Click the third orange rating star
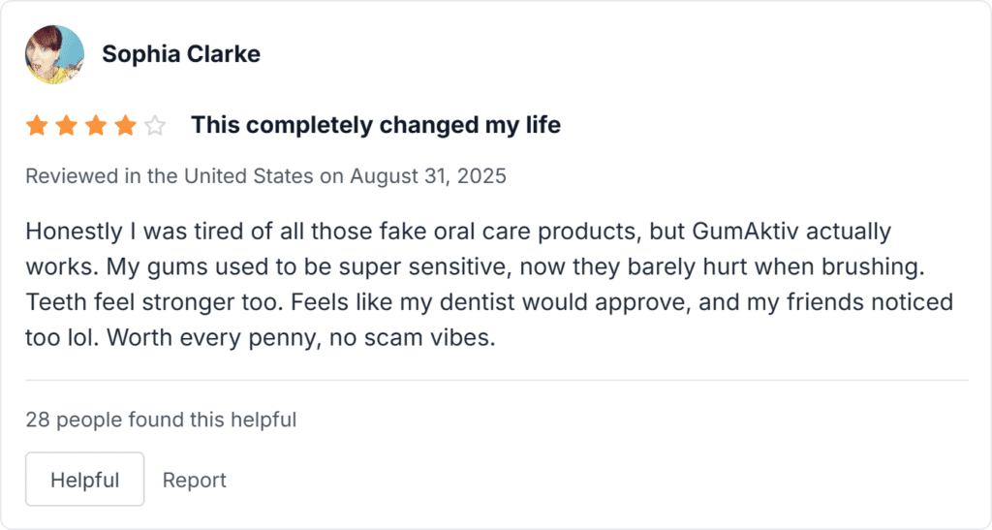 click(96, 125)
